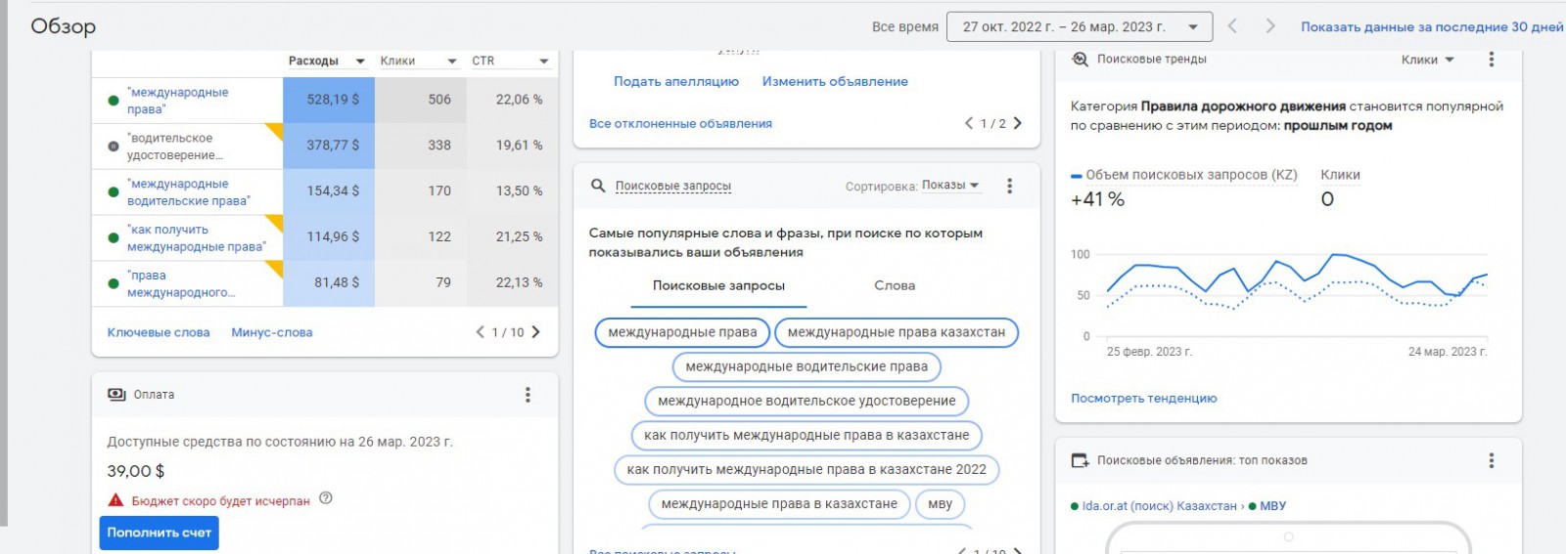Click paused status dot of "водительское удостоверение"
1566x554 pixels.
click(x=114, y=146)
